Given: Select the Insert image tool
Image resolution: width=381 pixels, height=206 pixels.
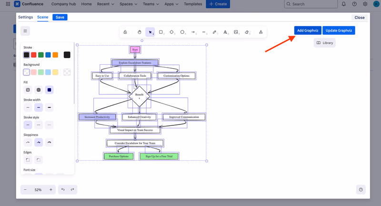Looking at the screenshot, I should pyautogui.click(x=236, y=32).
